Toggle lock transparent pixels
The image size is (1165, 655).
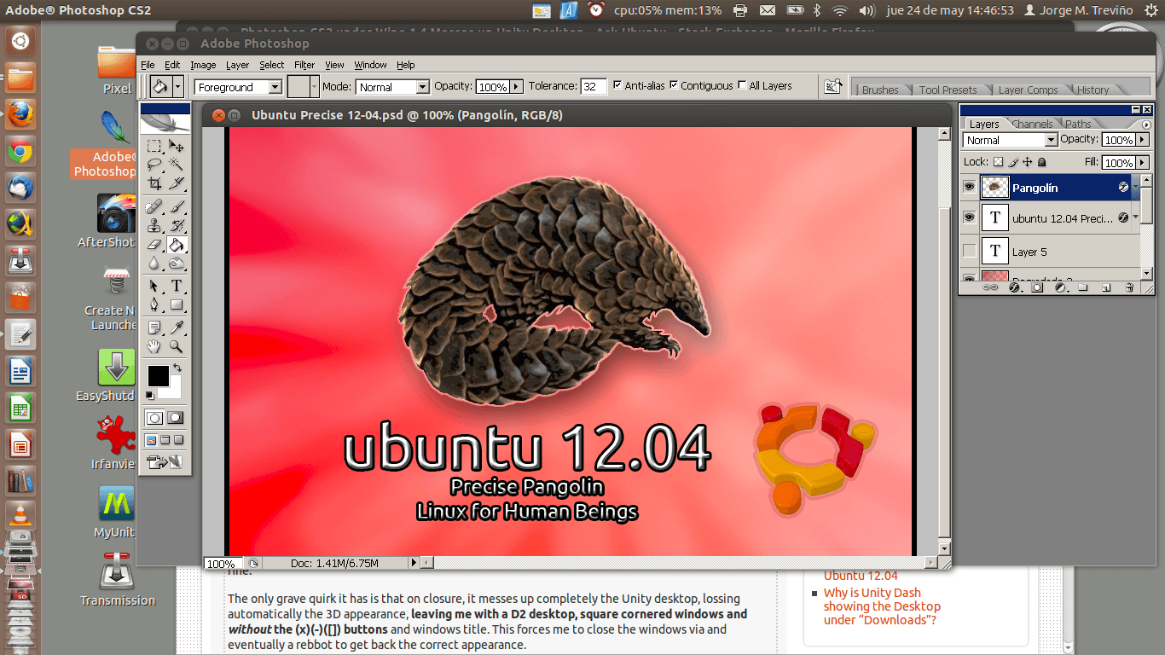(x=999, y=162)
